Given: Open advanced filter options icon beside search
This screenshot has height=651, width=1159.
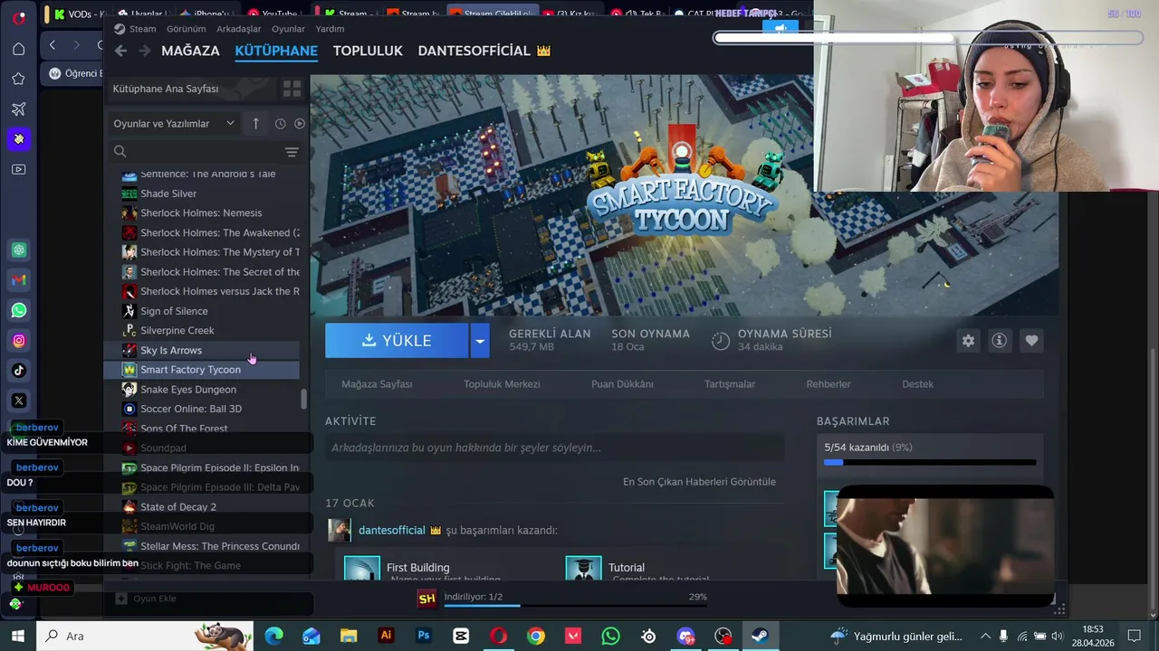Looking at the screenshot, I should tap(292, 152).
